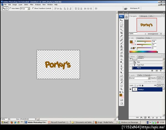Open the Layers panel options menu

tap(163, 75)
